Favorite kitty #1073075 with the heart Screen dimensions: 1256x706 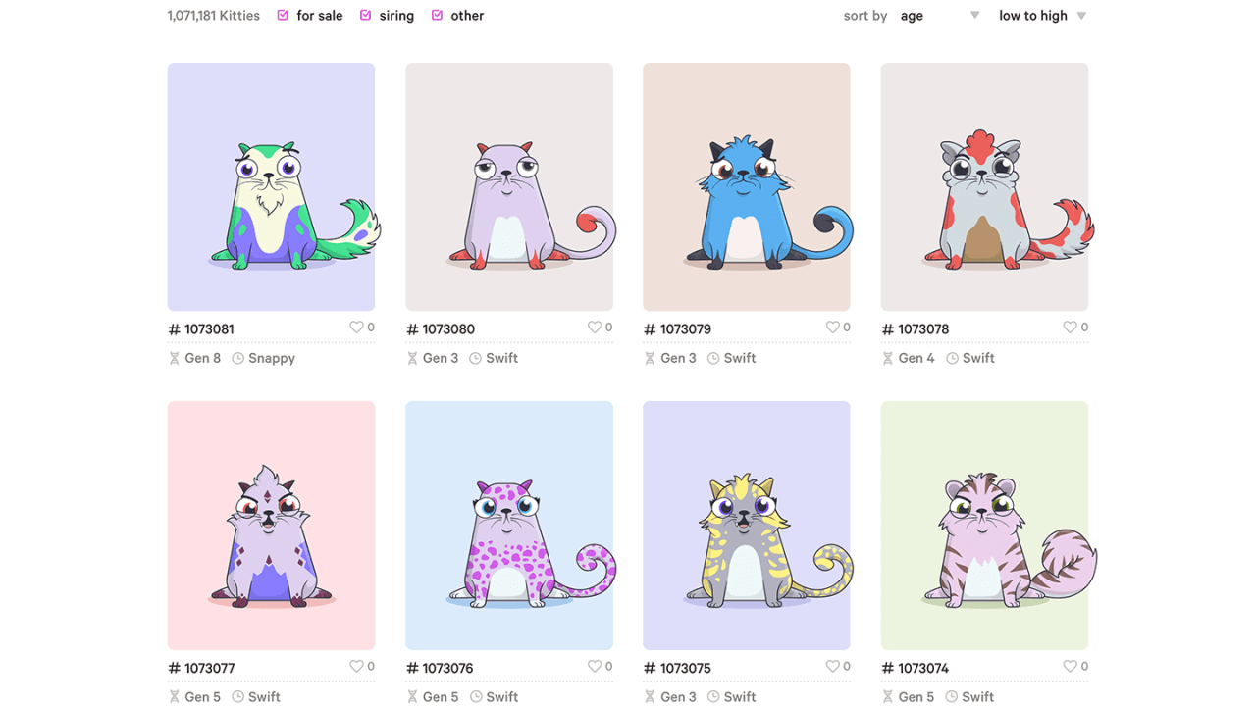(x=832, y=666)
